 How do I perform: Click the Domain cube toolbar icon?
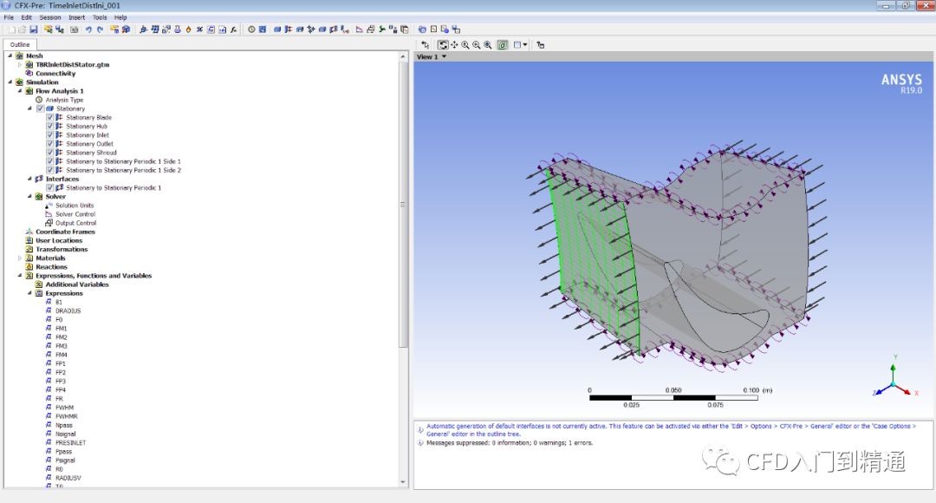coord(277,29)
